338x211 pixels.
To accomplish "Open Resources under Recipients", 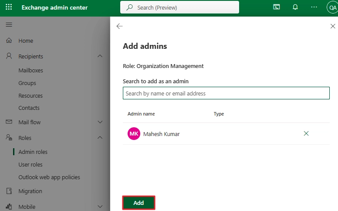I will point(30,95).
